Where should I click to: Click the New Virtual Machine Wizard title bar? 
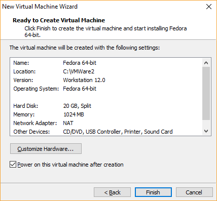tap(101, 7)
